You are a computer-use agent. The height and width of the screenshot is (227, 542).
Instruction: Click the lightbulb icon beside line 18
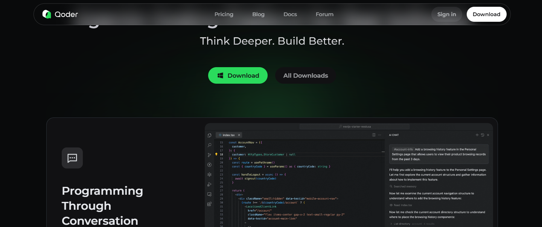(216, 154)
